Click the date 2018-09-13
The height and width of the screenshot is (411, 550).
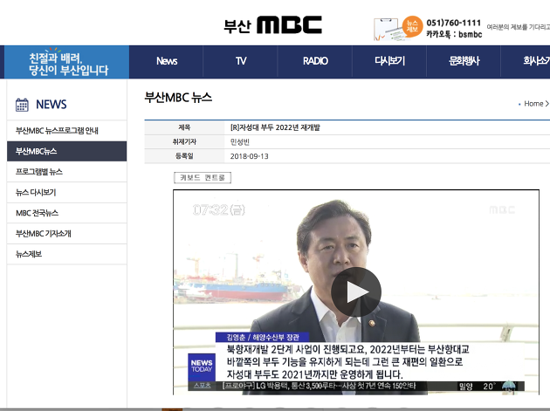(x=249, y=156)
